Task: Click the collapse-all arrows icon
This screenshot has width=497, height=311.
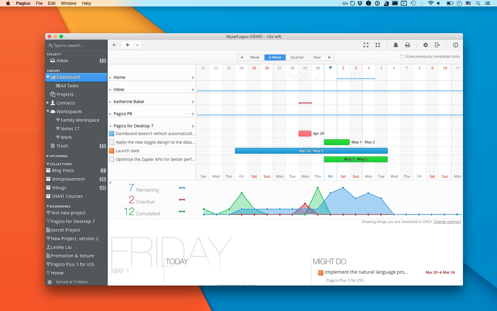Action: tap(378, 45)
